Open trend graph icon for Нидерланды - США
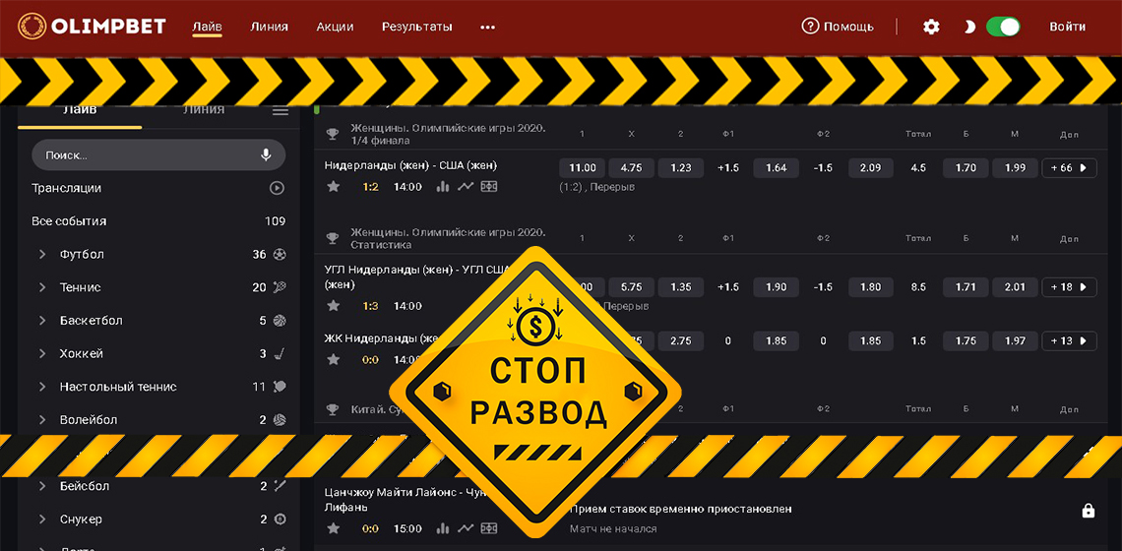 point(466,187)
